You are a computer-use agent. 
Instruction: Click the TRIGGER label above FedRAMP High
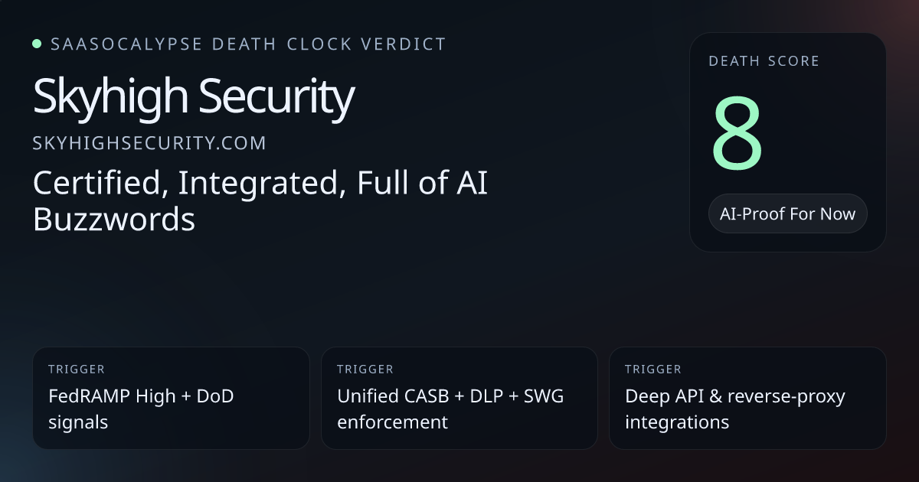tap(77, 370)
